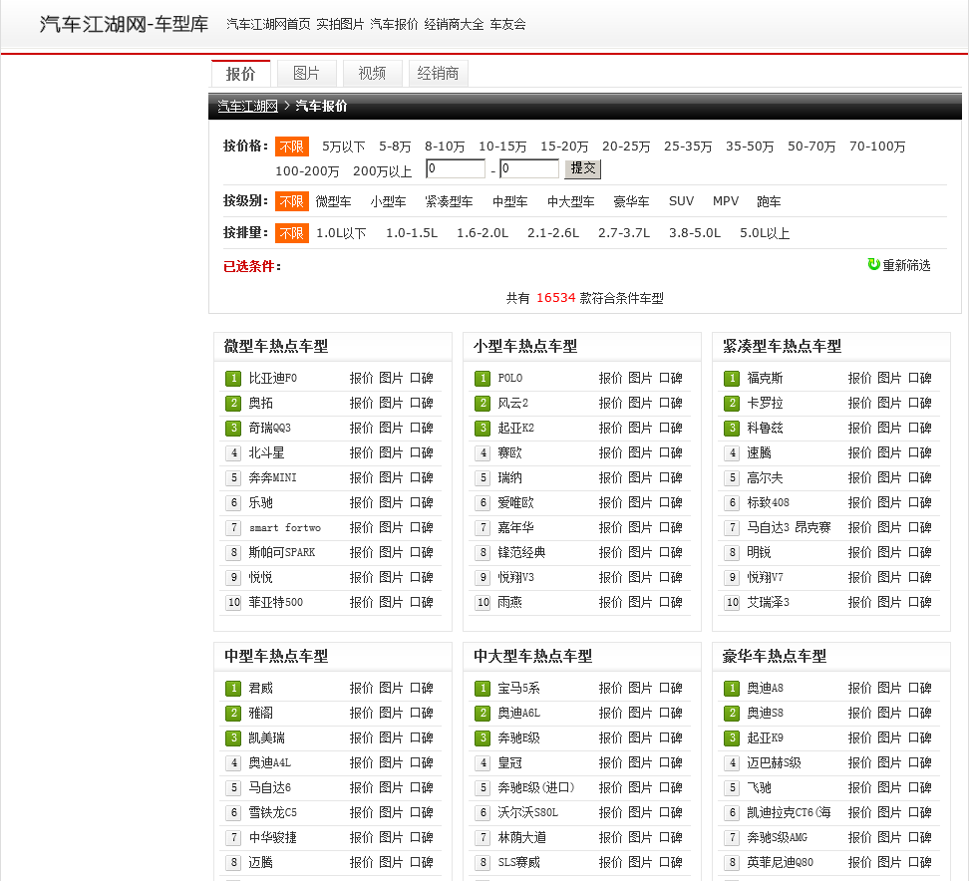Open the 比亚迪F0 model link
969x881 pixels.
(272, 378)
